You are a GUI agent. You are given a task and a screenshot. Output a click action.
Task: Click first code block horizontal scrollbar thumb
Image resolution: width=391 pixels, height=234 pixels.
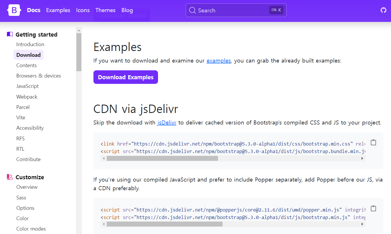pyautogui.click(x=162, y=158)
